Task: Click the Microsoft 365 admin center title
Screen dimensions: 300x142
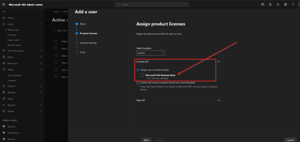Action: (26, 5)
